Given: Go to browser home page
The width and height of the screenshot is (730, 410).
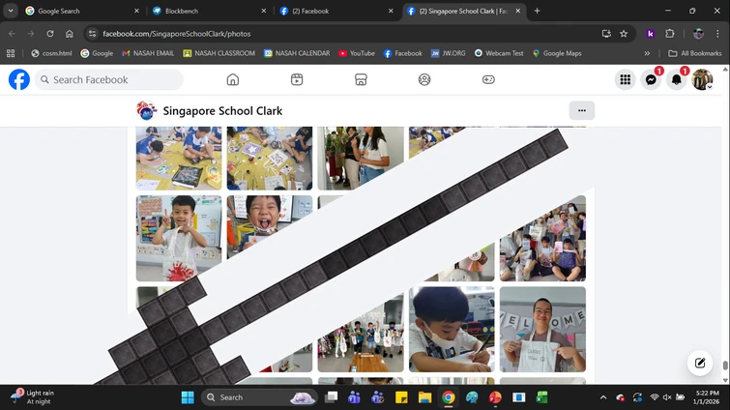Looking at the screenshot, I should (70, 34).
